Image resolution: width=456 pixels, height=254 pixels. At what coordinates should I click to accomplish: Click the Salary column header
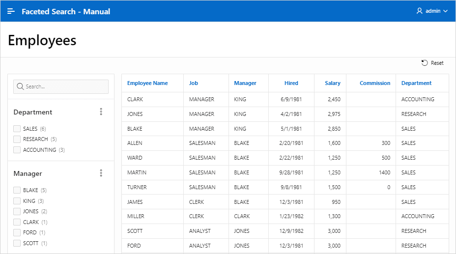coord(332,83)
